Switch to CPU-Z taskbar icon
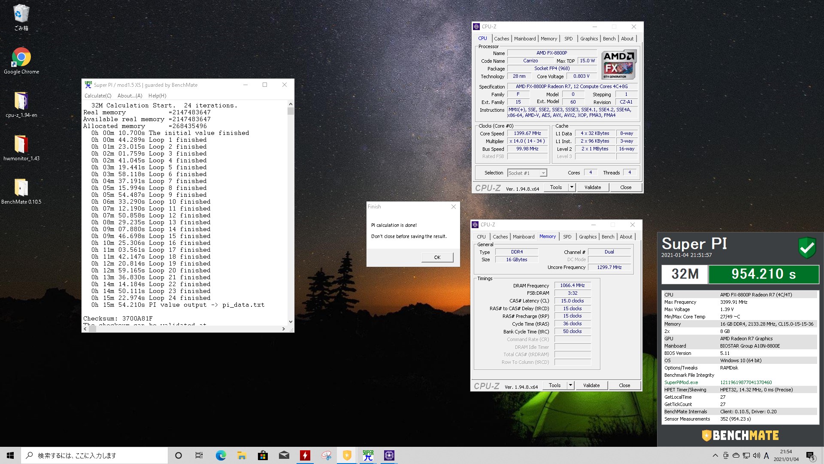 (389, 455)
